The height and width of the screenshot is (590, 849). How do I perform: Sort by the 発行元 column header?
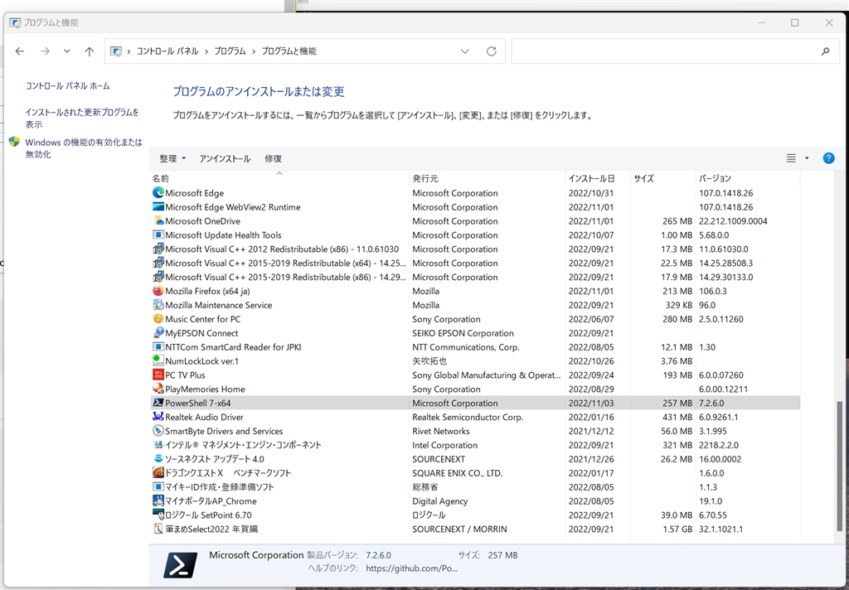pos(488,178)
